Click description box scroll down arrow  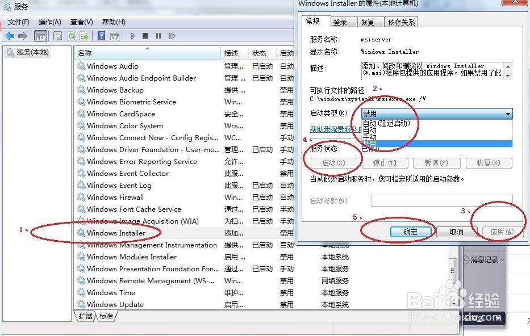click(508, 75)
